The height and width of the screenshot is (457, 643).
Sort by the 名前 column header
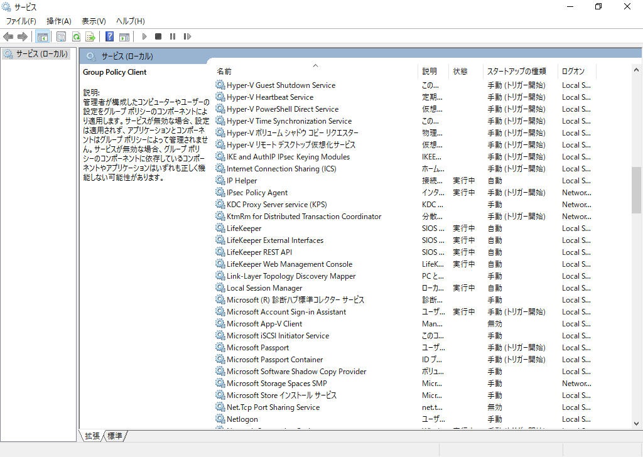[224, 72]
